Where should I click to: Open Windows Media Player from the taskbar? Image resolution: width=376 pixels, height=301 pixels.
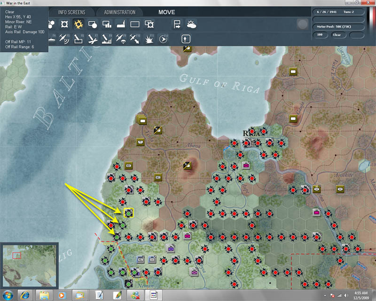[62, 295]
